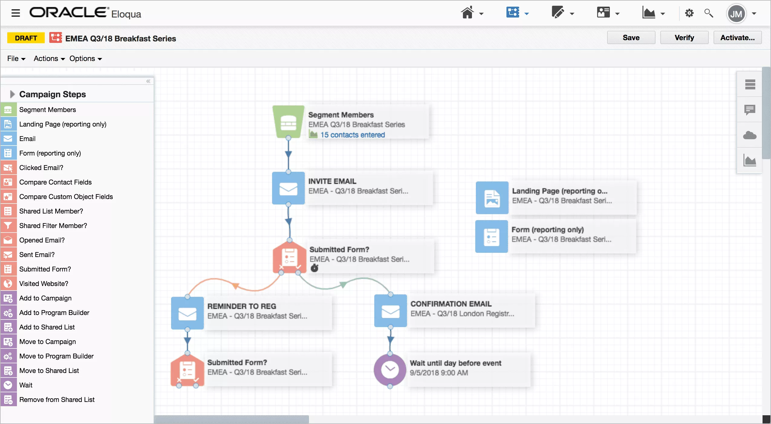Expand the Home dropdown arrow
771x424 pixels.
click(481, 14)
